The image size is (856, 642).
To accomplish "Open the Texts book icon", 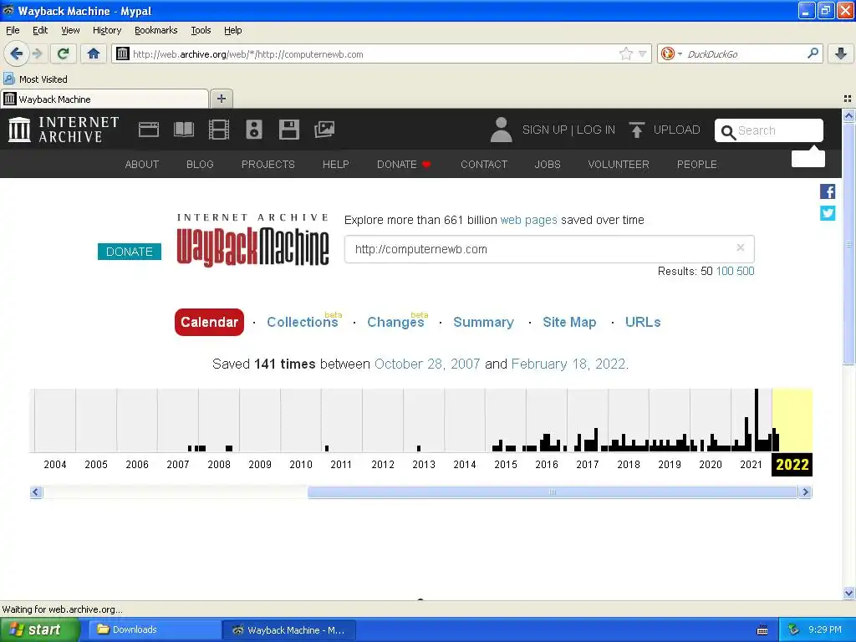I will [183, 130].
